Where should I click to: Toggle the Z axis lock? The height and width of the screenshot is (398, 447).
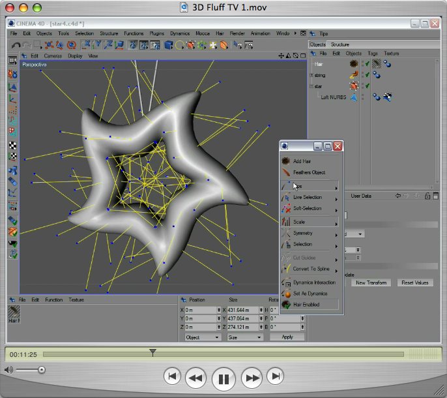pyautogui.click(x=108, y=45)
